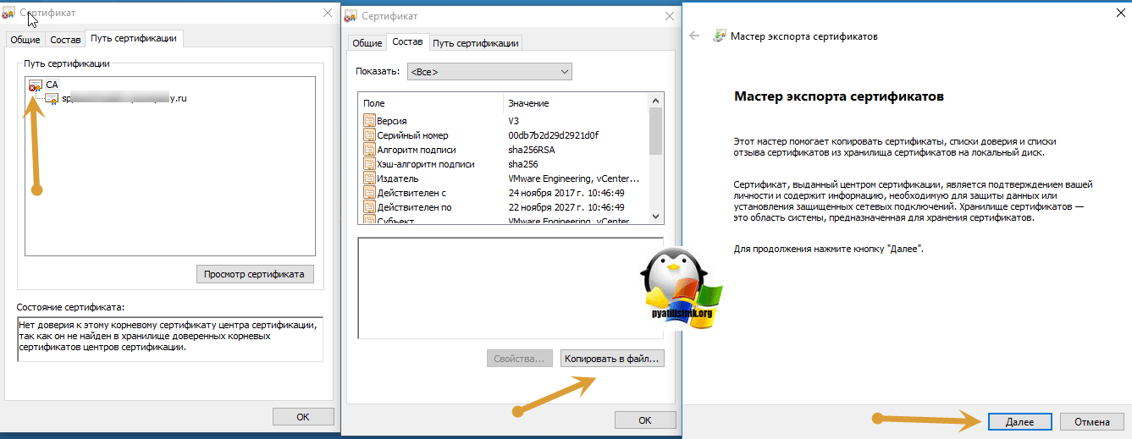
Task: Click the Хэш-алгоритм подписи field icon
Action: coord(369,164)
